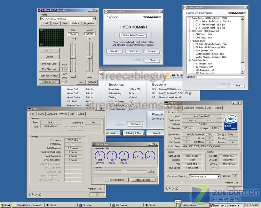Decrease Core clock with minus button
This screenshot has width=261, height=208.
(73, 76)
